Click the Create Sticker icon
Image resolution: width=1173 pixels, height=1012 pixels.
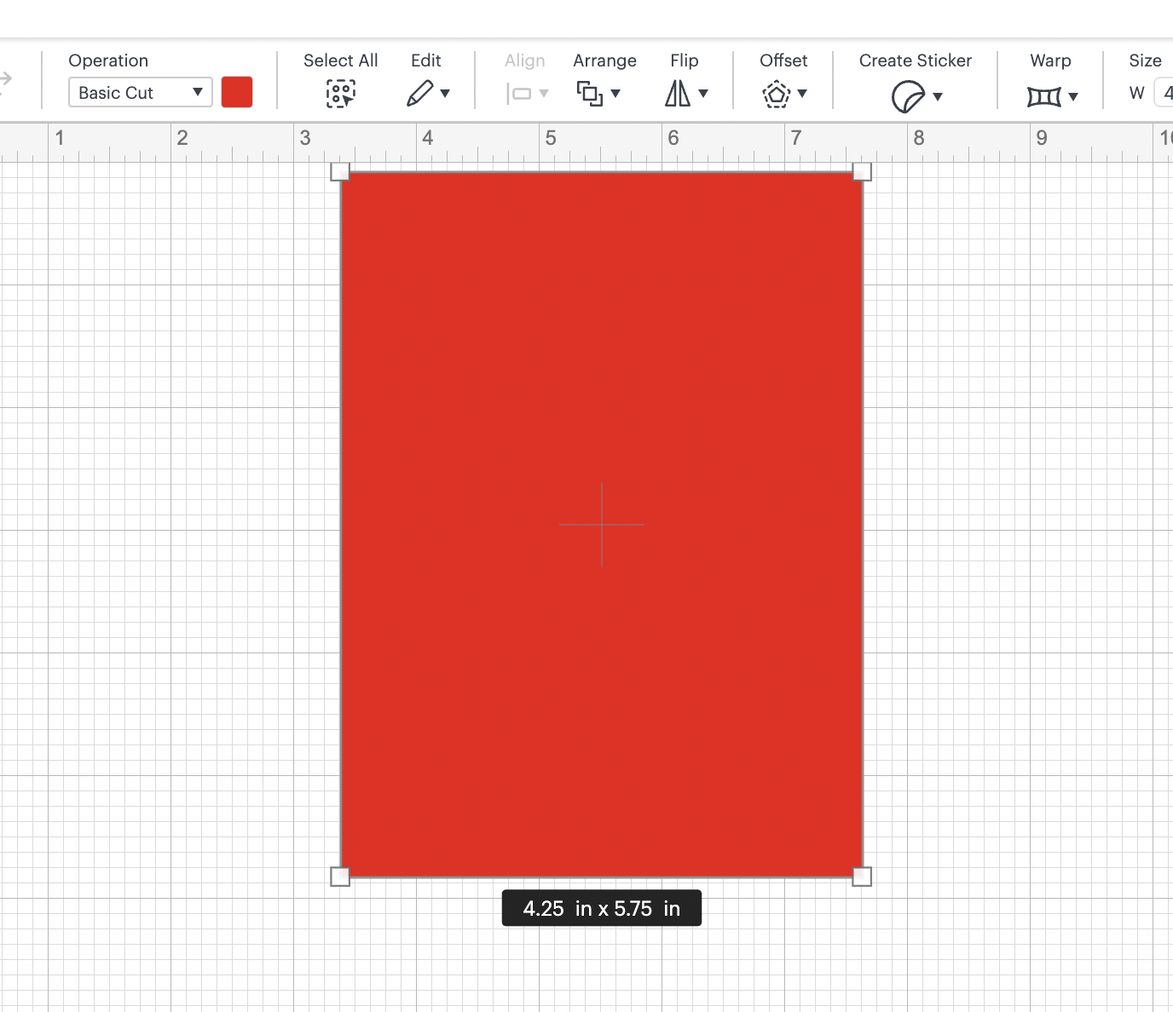tap(908, 96)
